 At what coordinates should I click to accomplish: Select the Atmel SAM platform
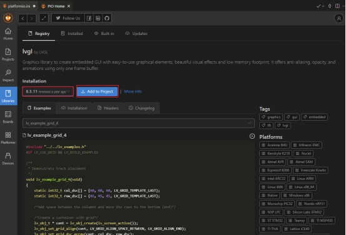click(x=301, y=162)
